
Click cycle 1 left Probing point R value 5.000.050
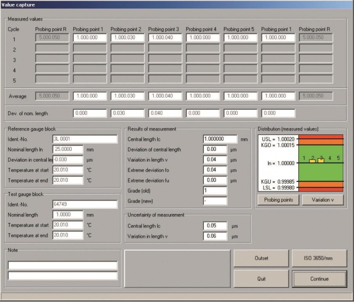coord(52,38)
